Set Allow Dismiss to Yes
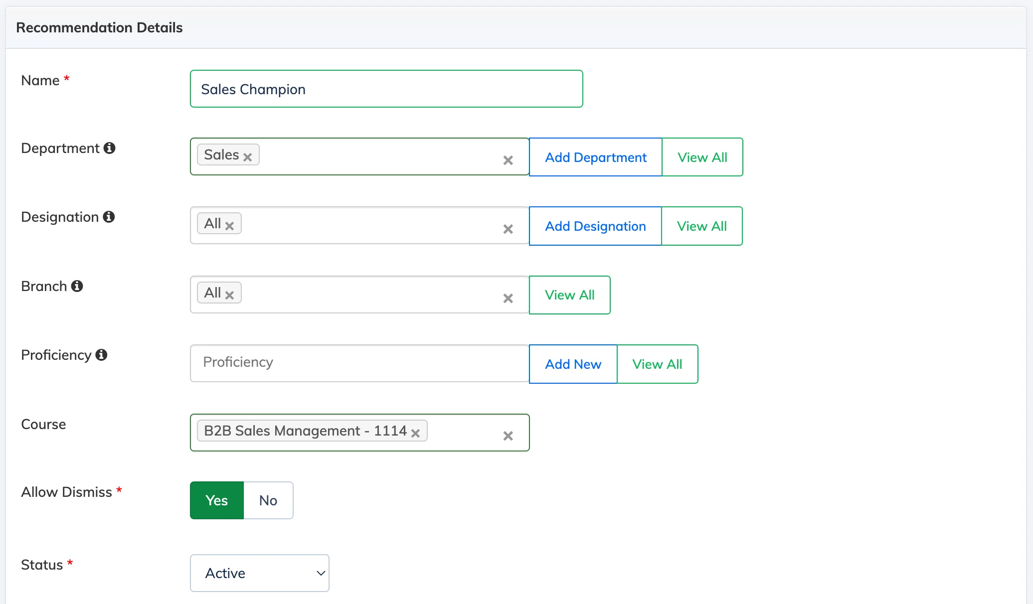The height and width of the screenshot is (604, 1033). click(x=217, y=500)
